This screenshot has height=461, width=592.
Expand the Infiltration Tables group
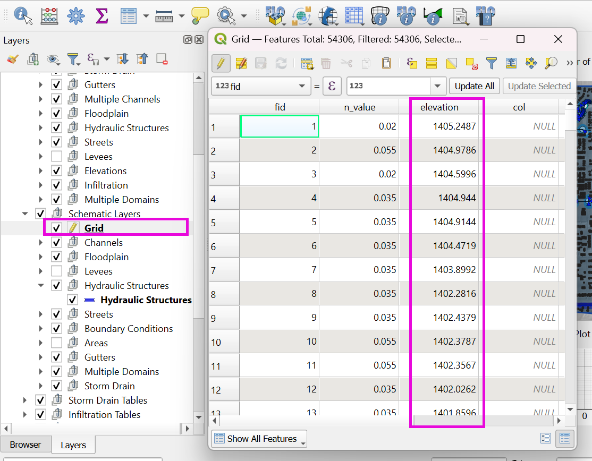24,415
